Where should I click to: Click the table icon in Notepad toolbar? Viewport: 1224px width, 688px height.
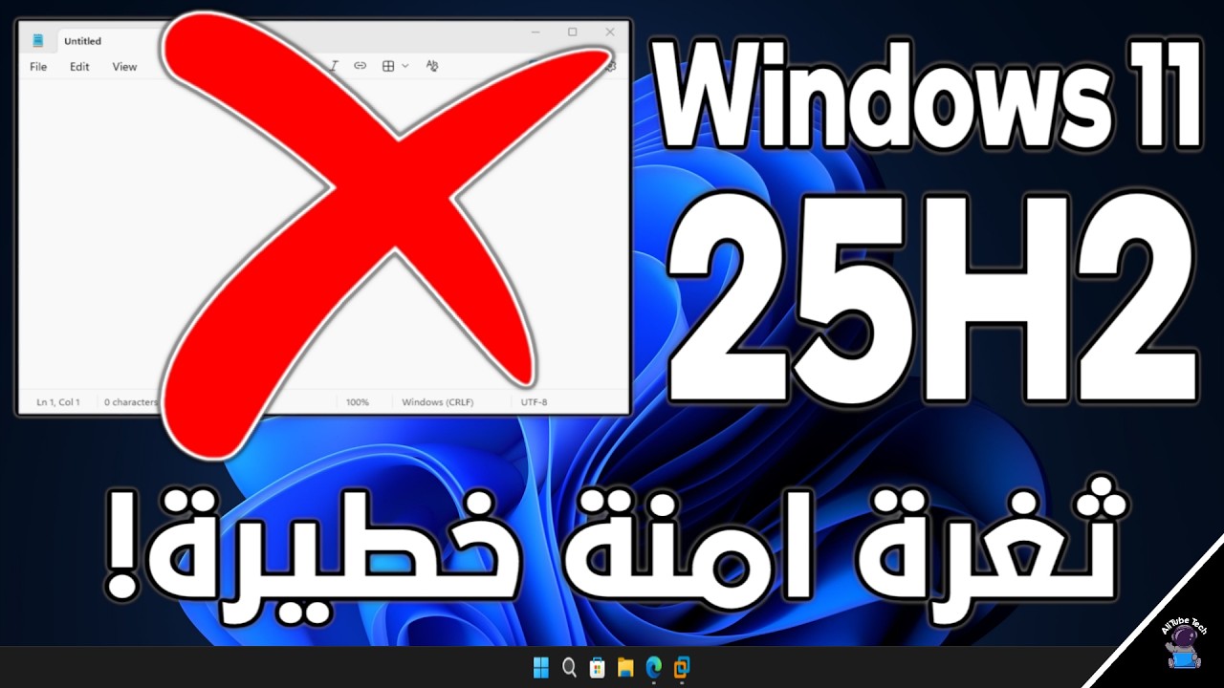(x=388, y=66)
